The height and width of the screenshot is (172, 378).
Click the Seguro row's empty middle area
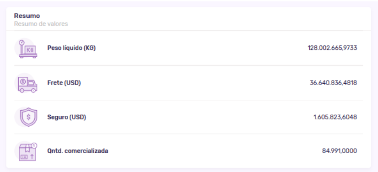point(200,117)
